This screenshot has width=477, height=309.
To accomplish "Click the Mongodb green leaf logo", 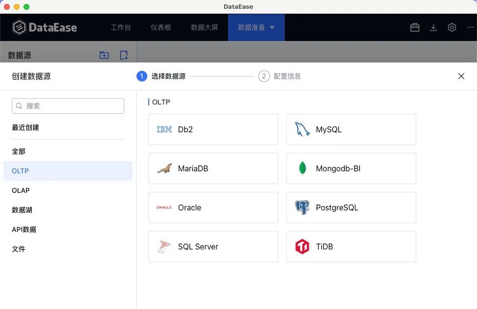I will pyautogui.click(x=302, y=168).
